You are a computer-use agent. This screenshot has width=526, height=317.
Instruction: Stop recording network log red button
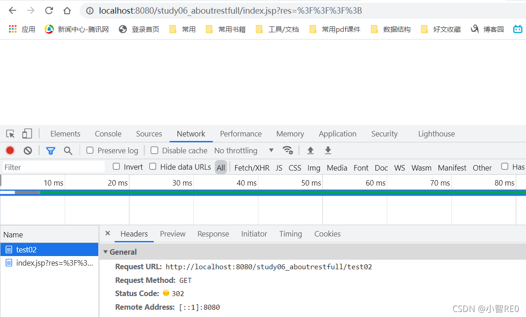[x=10, y=151]
